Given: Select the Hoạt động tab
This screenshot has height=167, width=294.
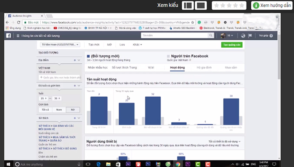Looking at the screenshot, I should pyautogui.click(x=177, y=68).
